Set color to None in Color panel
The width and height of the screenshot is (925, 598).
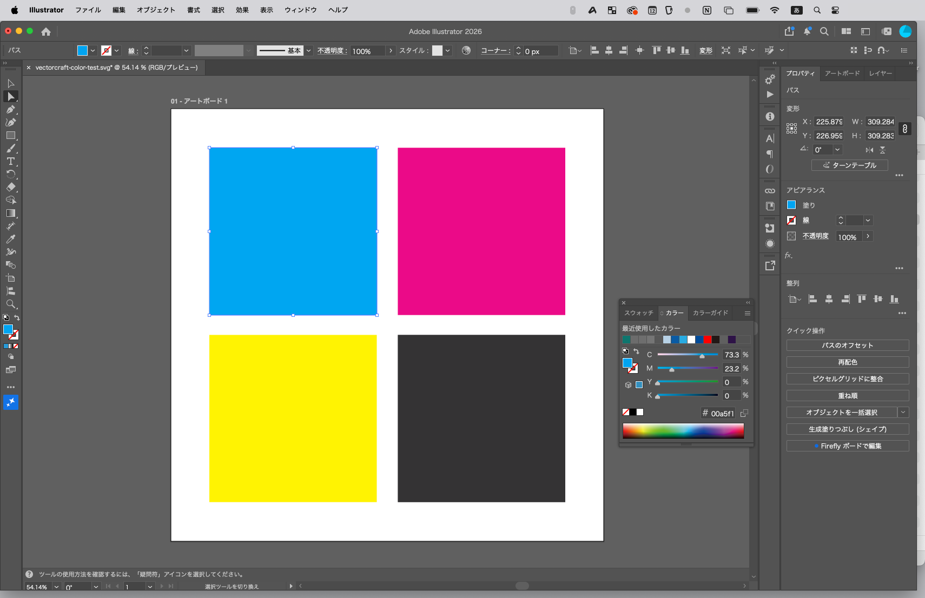coord(626,412)
